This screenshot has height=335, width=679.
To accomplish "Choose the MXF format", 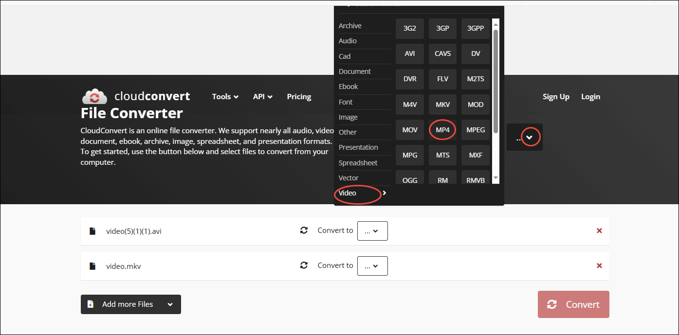I will click(x=476, y=155).
